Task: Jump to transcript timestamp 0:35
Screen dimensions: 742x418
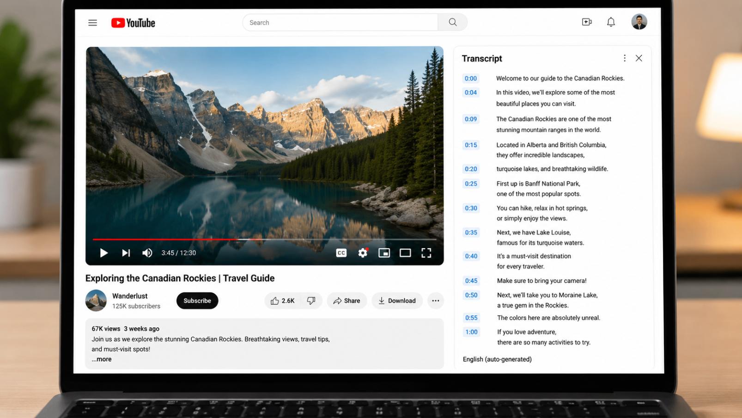Action: point(471,233)
